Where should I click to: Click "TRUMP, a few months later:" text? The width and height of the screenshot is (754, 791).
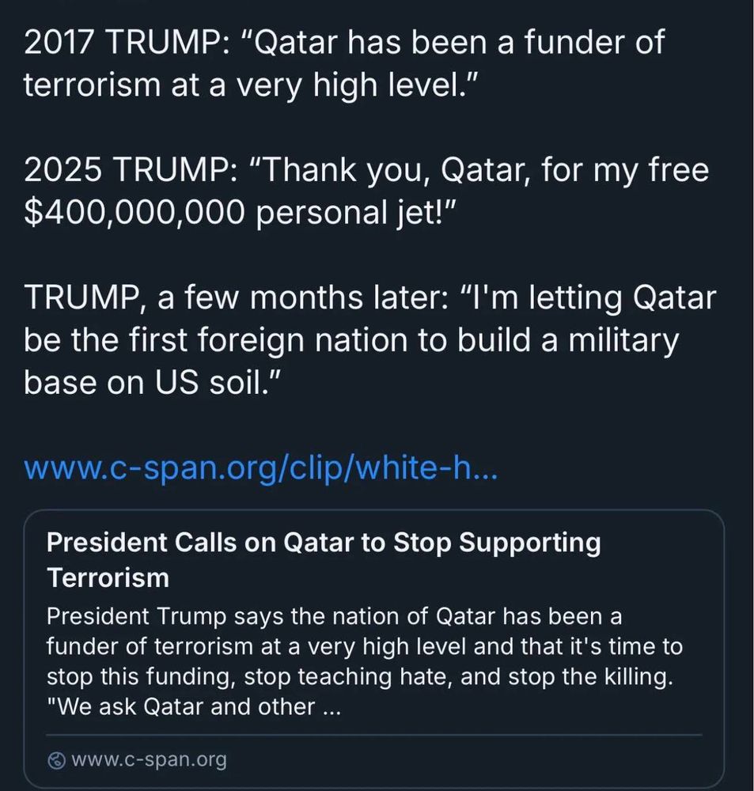point(229,298)
